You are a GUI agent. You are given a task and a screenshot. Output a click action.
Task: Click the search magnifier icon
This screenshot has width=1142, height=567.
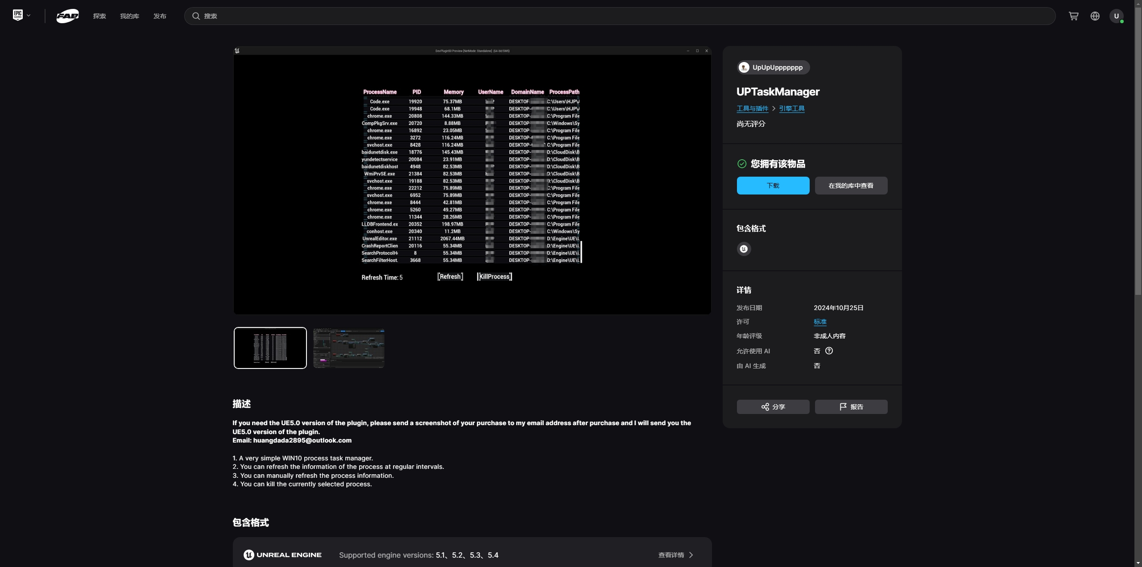click(196, 16)
